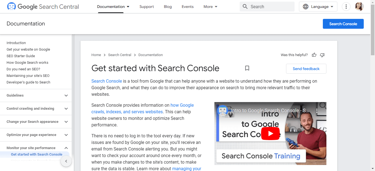Open the Language dropdown
This screenshot has width=375, height=171.
point(318,7)
